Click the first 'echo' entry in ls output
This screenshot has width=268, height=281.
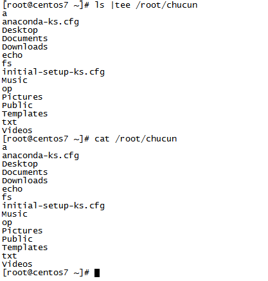click(x=12, y=55)
